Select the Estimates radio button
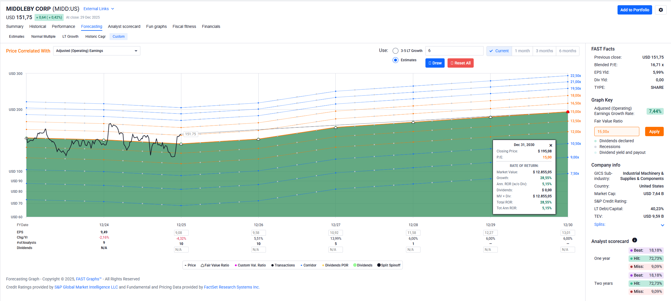The width and height of the screenshot is (671, 301). click(x=396, y=60)
